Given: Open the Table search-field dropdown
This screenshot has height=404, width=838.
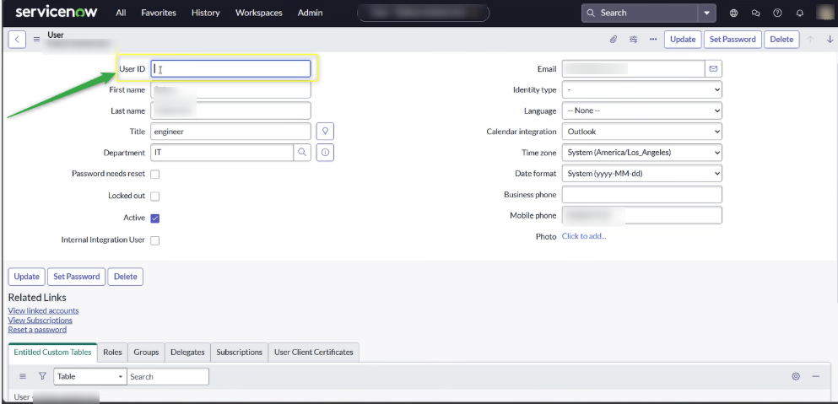Looking at the screenshot, I should (89, 376).
